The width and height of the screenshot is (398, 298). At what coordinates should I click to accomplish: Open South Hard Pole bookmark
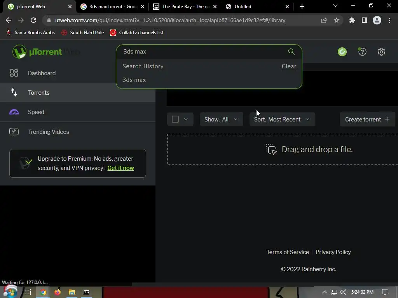tap(82, 33)
